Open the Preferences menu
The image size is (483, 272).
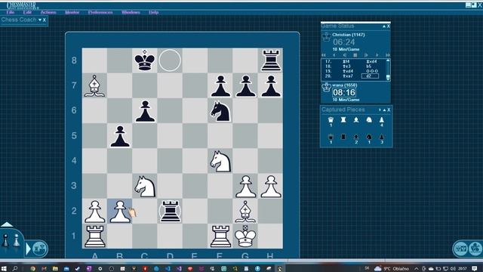pos(100,12)
